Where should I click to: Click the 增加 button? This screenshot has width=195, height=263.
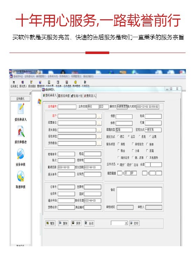[x=50, y=223]
